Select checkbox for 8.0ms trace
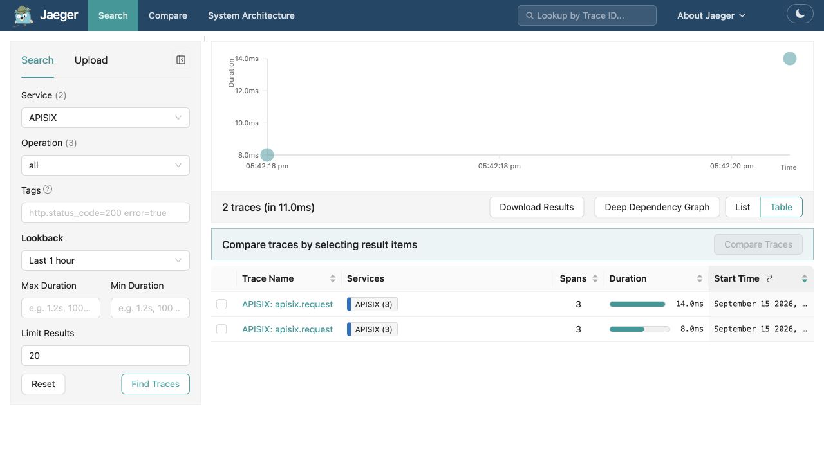This screenshot has height=463, width=824. (221, 329)
